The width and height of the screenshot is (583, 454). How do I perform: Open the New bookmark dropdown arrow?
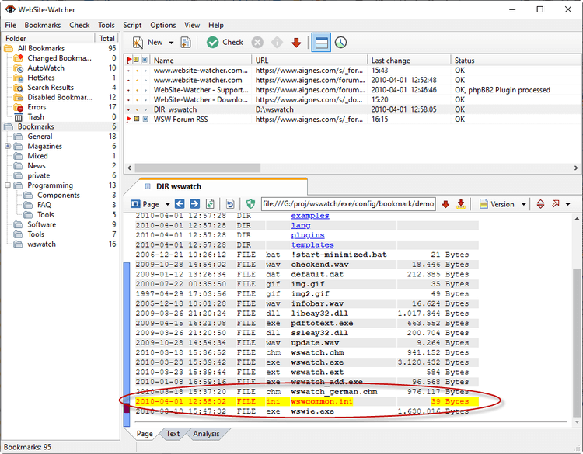point(169,43)
